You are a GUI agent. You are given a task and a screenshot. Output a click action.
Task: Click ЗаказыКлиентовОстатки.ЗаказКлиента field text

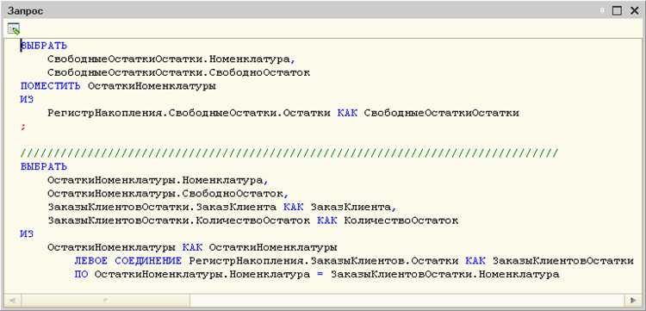click(x=162, y=208)
